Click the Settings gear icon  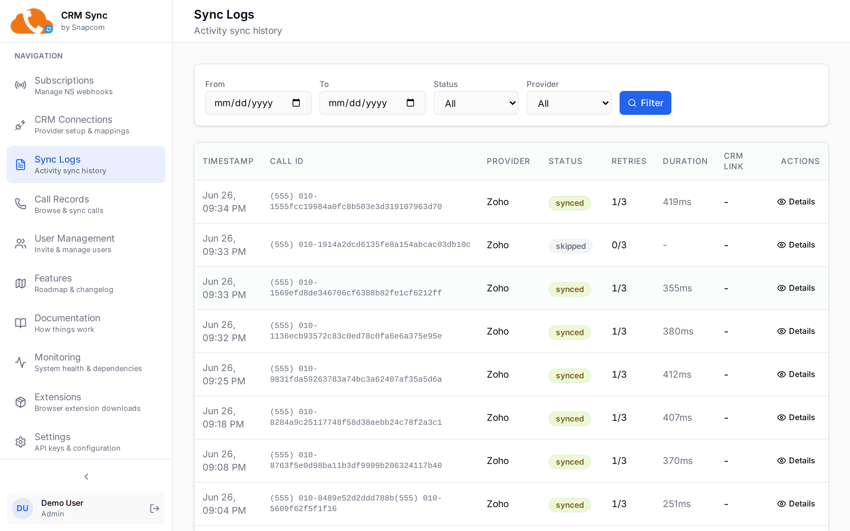(x=20, y=442)
